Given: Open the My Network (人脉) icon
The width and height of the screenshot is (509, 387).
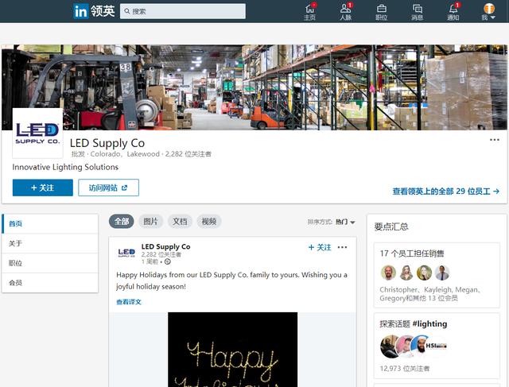Looking at the screenshot, I should click(346, 11).
